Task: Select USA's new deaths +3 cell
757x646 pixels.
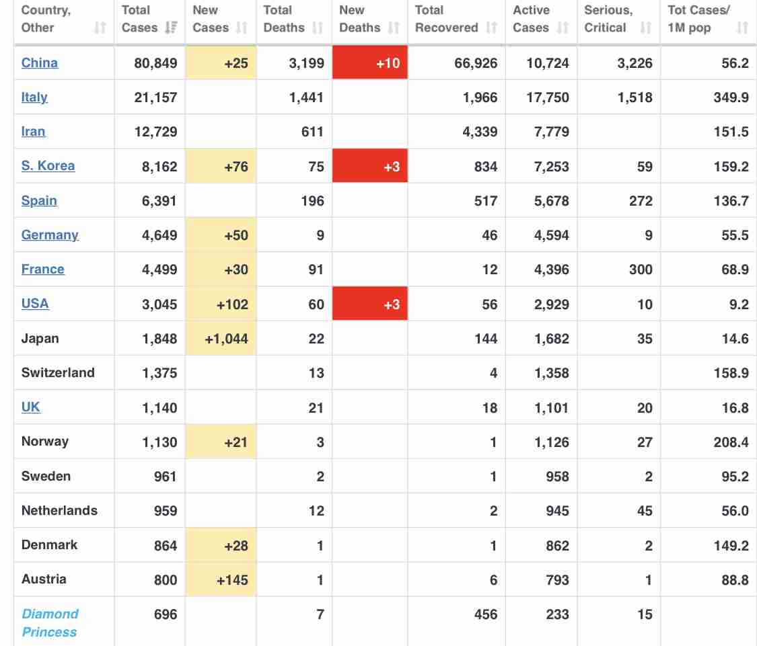Action: (x=370, y=303)
